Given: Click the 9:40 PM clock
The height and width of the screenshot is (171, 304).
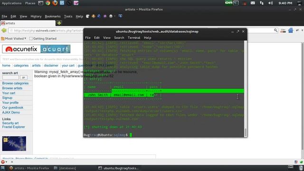Looking at the screenshot, I should coord(285,3).
